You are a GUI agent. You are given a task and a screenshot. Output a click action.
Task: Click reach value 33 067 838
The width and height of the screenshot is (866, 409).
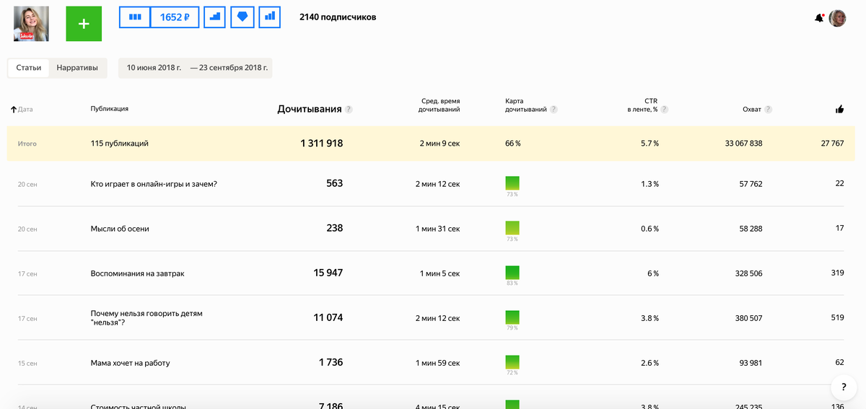click(x=743, y=144)
